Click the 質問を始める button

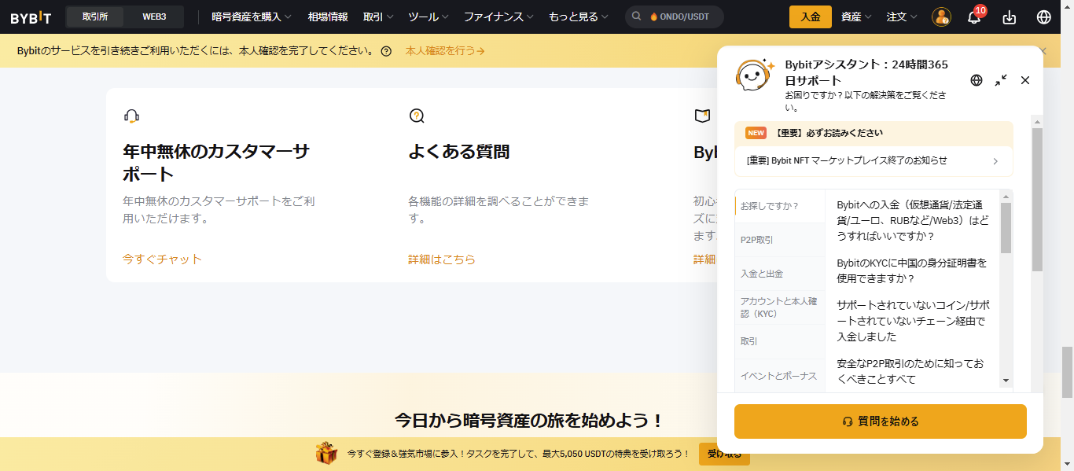[880, 421]
